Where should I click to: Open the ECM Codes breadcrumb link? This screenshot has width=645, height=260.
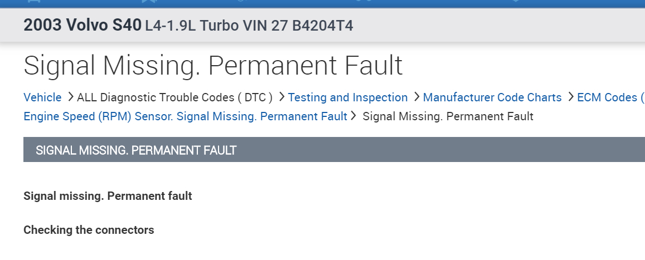click(610, 97)
